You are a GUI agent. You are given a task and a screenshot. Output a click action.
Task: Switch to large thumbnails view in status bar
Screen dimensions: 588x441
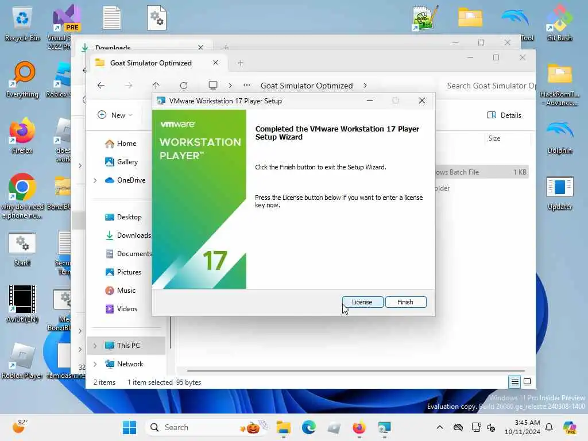(527, 382)
